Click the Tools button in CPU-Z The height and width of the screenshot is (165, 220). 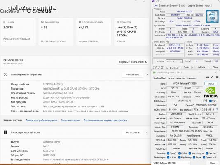(186, 67)
